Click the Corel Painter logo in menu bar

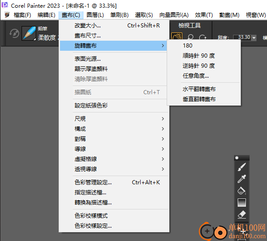[x=7, y=15]
